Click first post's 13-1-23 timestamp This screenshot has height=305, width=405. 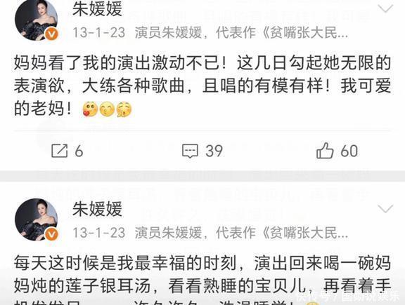point(99,33)
